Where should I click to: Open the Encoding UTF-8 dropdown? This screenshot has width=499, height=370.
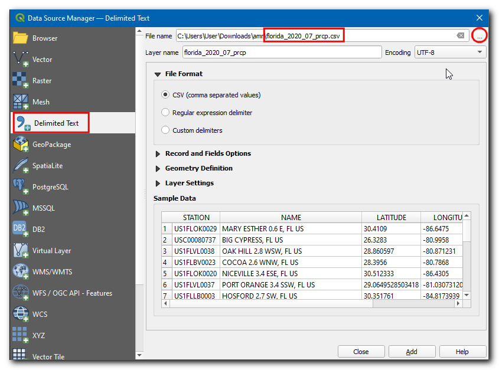pyautogui.click(x=450, y=53)
